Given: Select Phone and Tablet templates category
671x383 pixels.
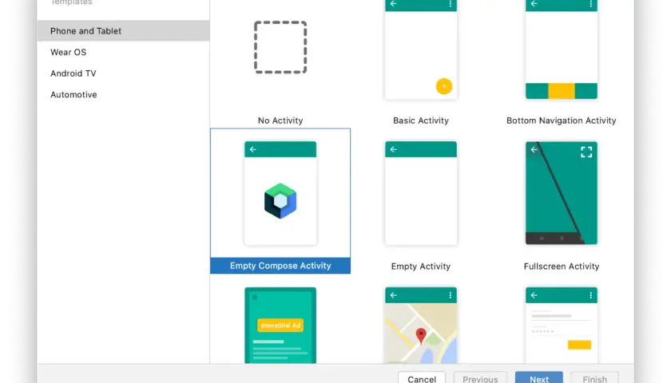Looking at the screenshot, I should click(123, 31).
